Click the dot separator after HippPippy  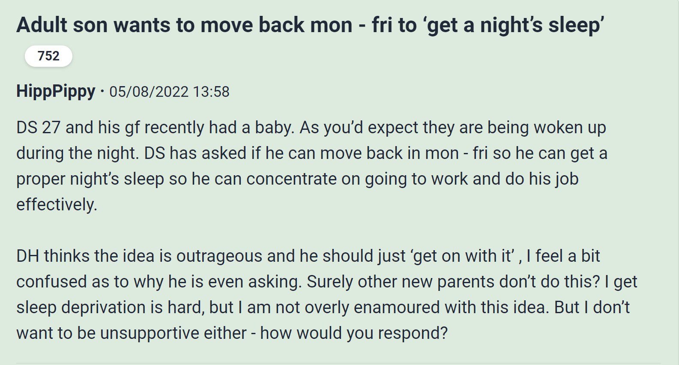click(102, 92)
